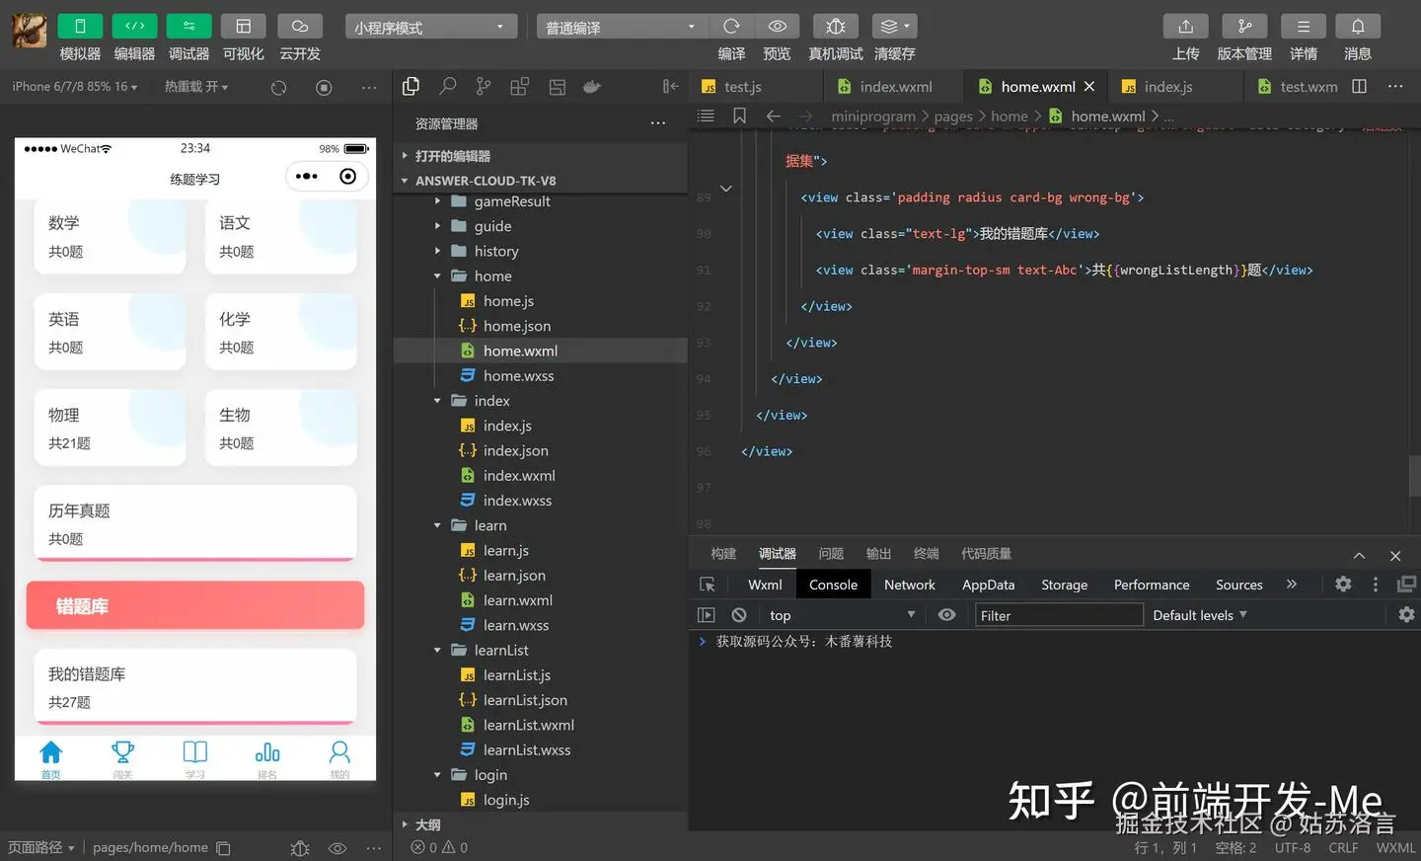The height and width of the screenshot is (861, 1421).
Task: Open the 小程序模式 mode dropdown
Action: point(431,27)
